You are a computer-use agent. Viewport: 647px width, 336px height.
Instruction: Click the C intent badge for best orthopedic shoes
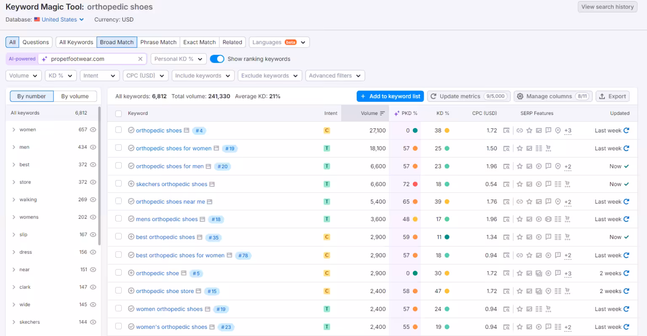pyautogui.click(x=326, y=237)
